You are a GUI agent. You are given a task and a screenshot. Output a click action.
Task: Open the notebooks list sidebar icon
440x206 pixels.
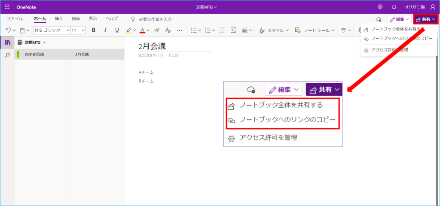[x=7, y=42]
